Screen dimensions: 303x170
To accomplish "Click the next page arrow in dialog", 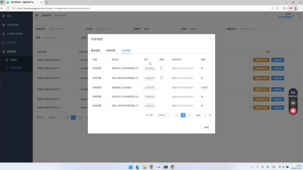I will click(189, 115).
